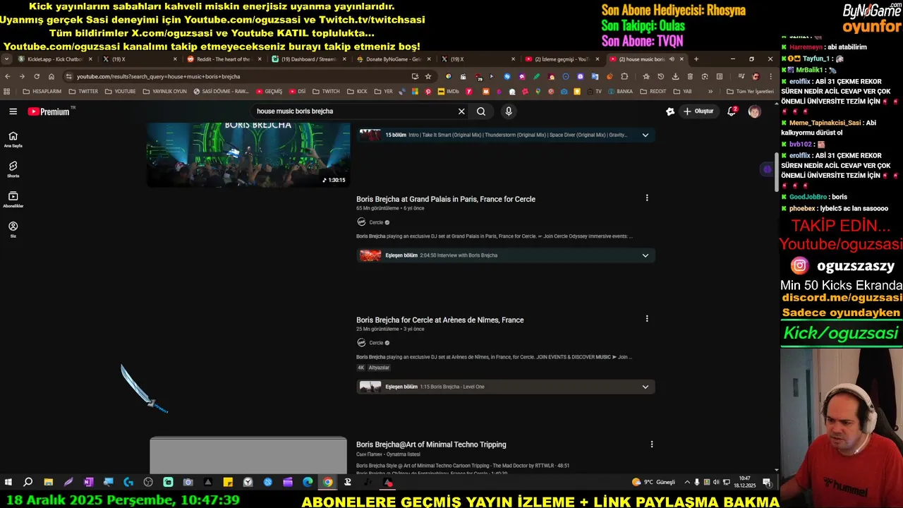Open BANKA bookmarks folder
903x508 pixels.
(x=620, y=91)
